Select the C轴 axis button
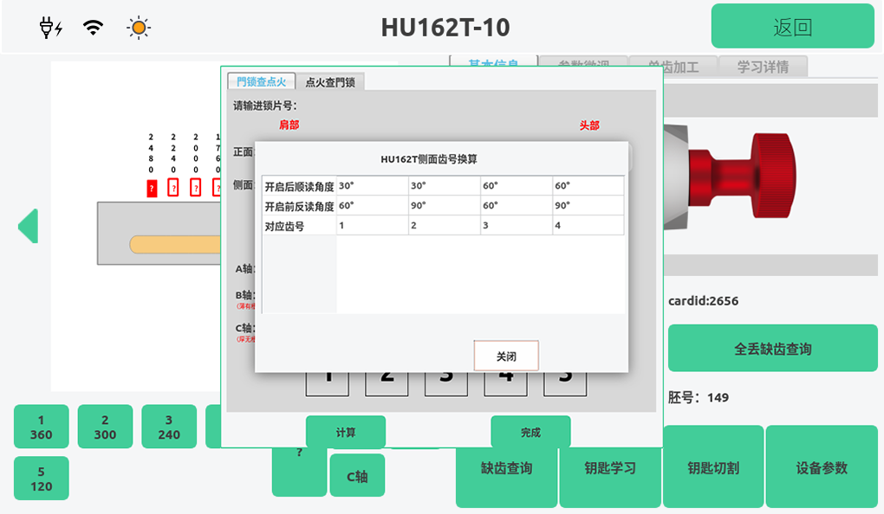884x514 pixels. click(357, 476)
